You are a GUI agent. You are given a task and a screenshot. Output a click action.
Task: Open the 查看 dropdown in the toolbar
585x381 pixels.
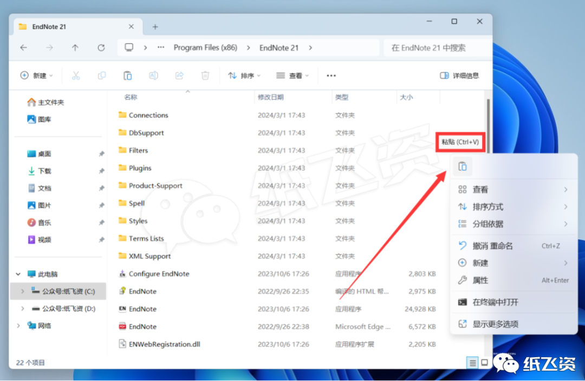(x=292, y=76)
